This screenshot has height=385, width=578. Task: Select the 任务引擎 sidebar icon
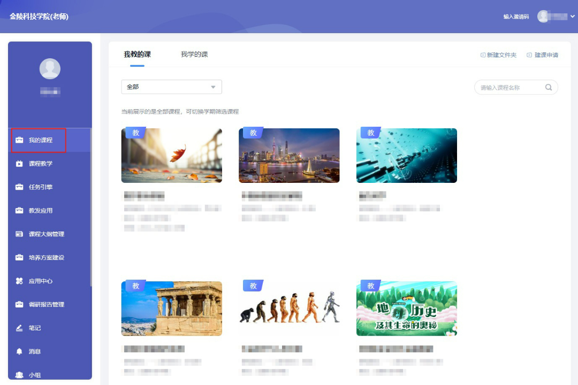click(19, 187)
